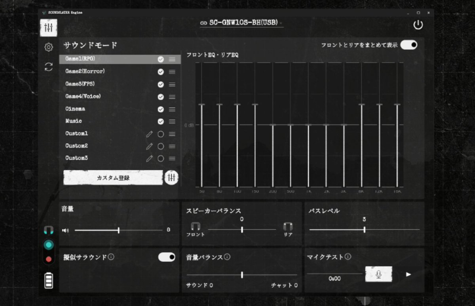Click the drag handle for Cinema

[x=172, y=109]
